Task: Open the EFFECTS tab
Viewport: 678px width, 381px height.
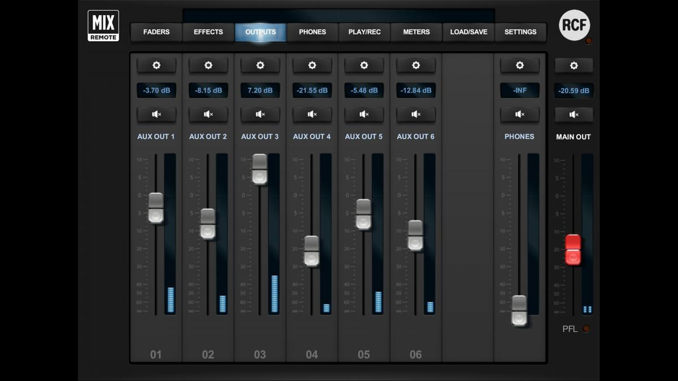Action: [208, 32]
